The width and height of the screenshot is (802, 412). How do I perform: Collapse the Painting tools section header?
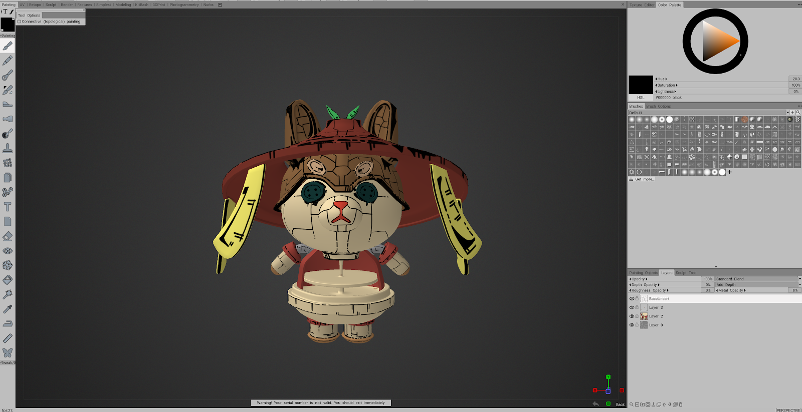(x=8, y=36)
